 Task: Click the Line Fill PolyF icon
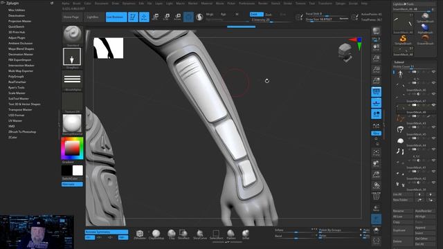click(x=376, y=196)
